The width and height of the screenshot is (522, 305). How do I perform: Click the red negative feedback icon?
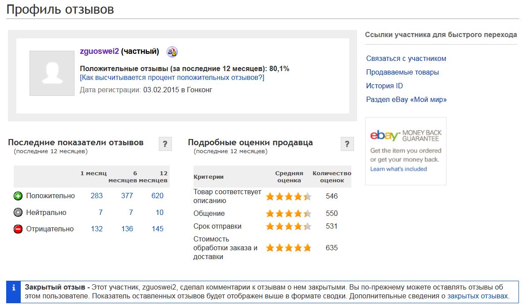tap(18, 229)
